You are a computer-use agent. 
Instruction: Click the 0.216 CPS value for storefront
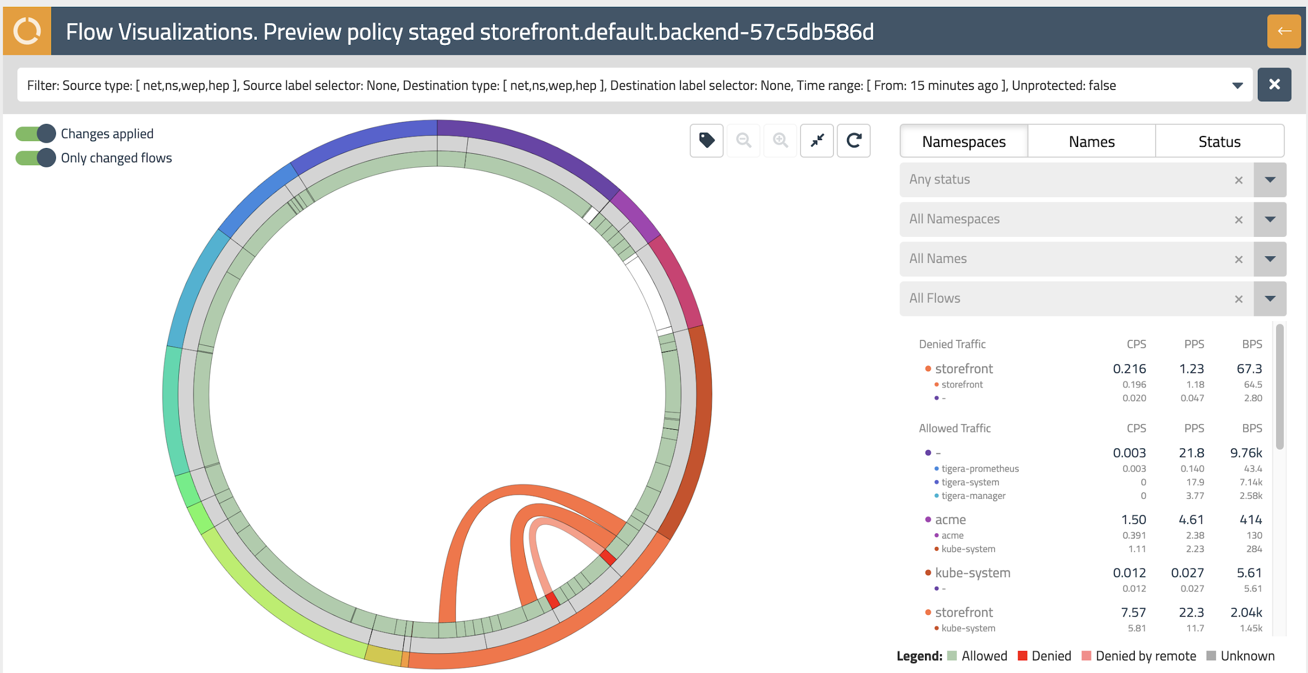1129,369
